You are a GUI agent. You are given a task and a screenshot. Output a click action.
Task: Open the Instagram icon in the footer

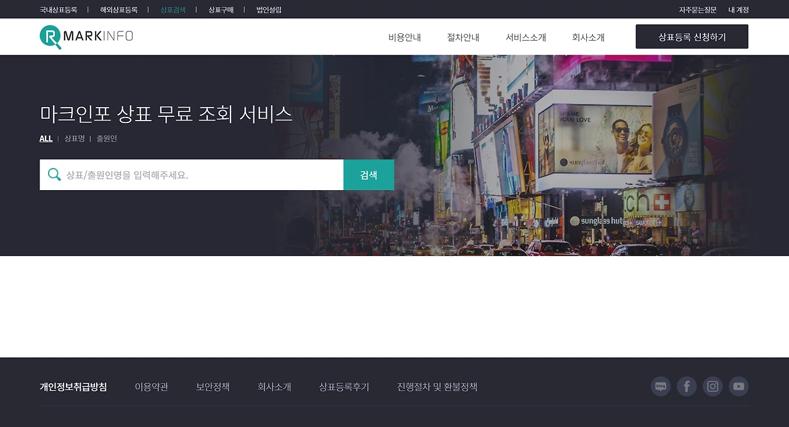(x=713, y=386)
